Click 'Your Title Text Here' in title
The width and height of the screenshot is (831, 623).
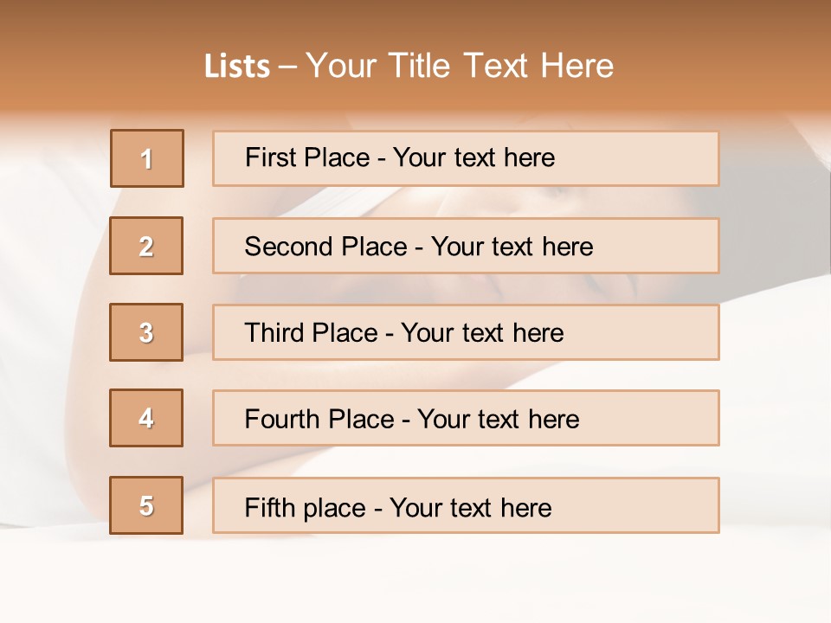coord(460,67)
